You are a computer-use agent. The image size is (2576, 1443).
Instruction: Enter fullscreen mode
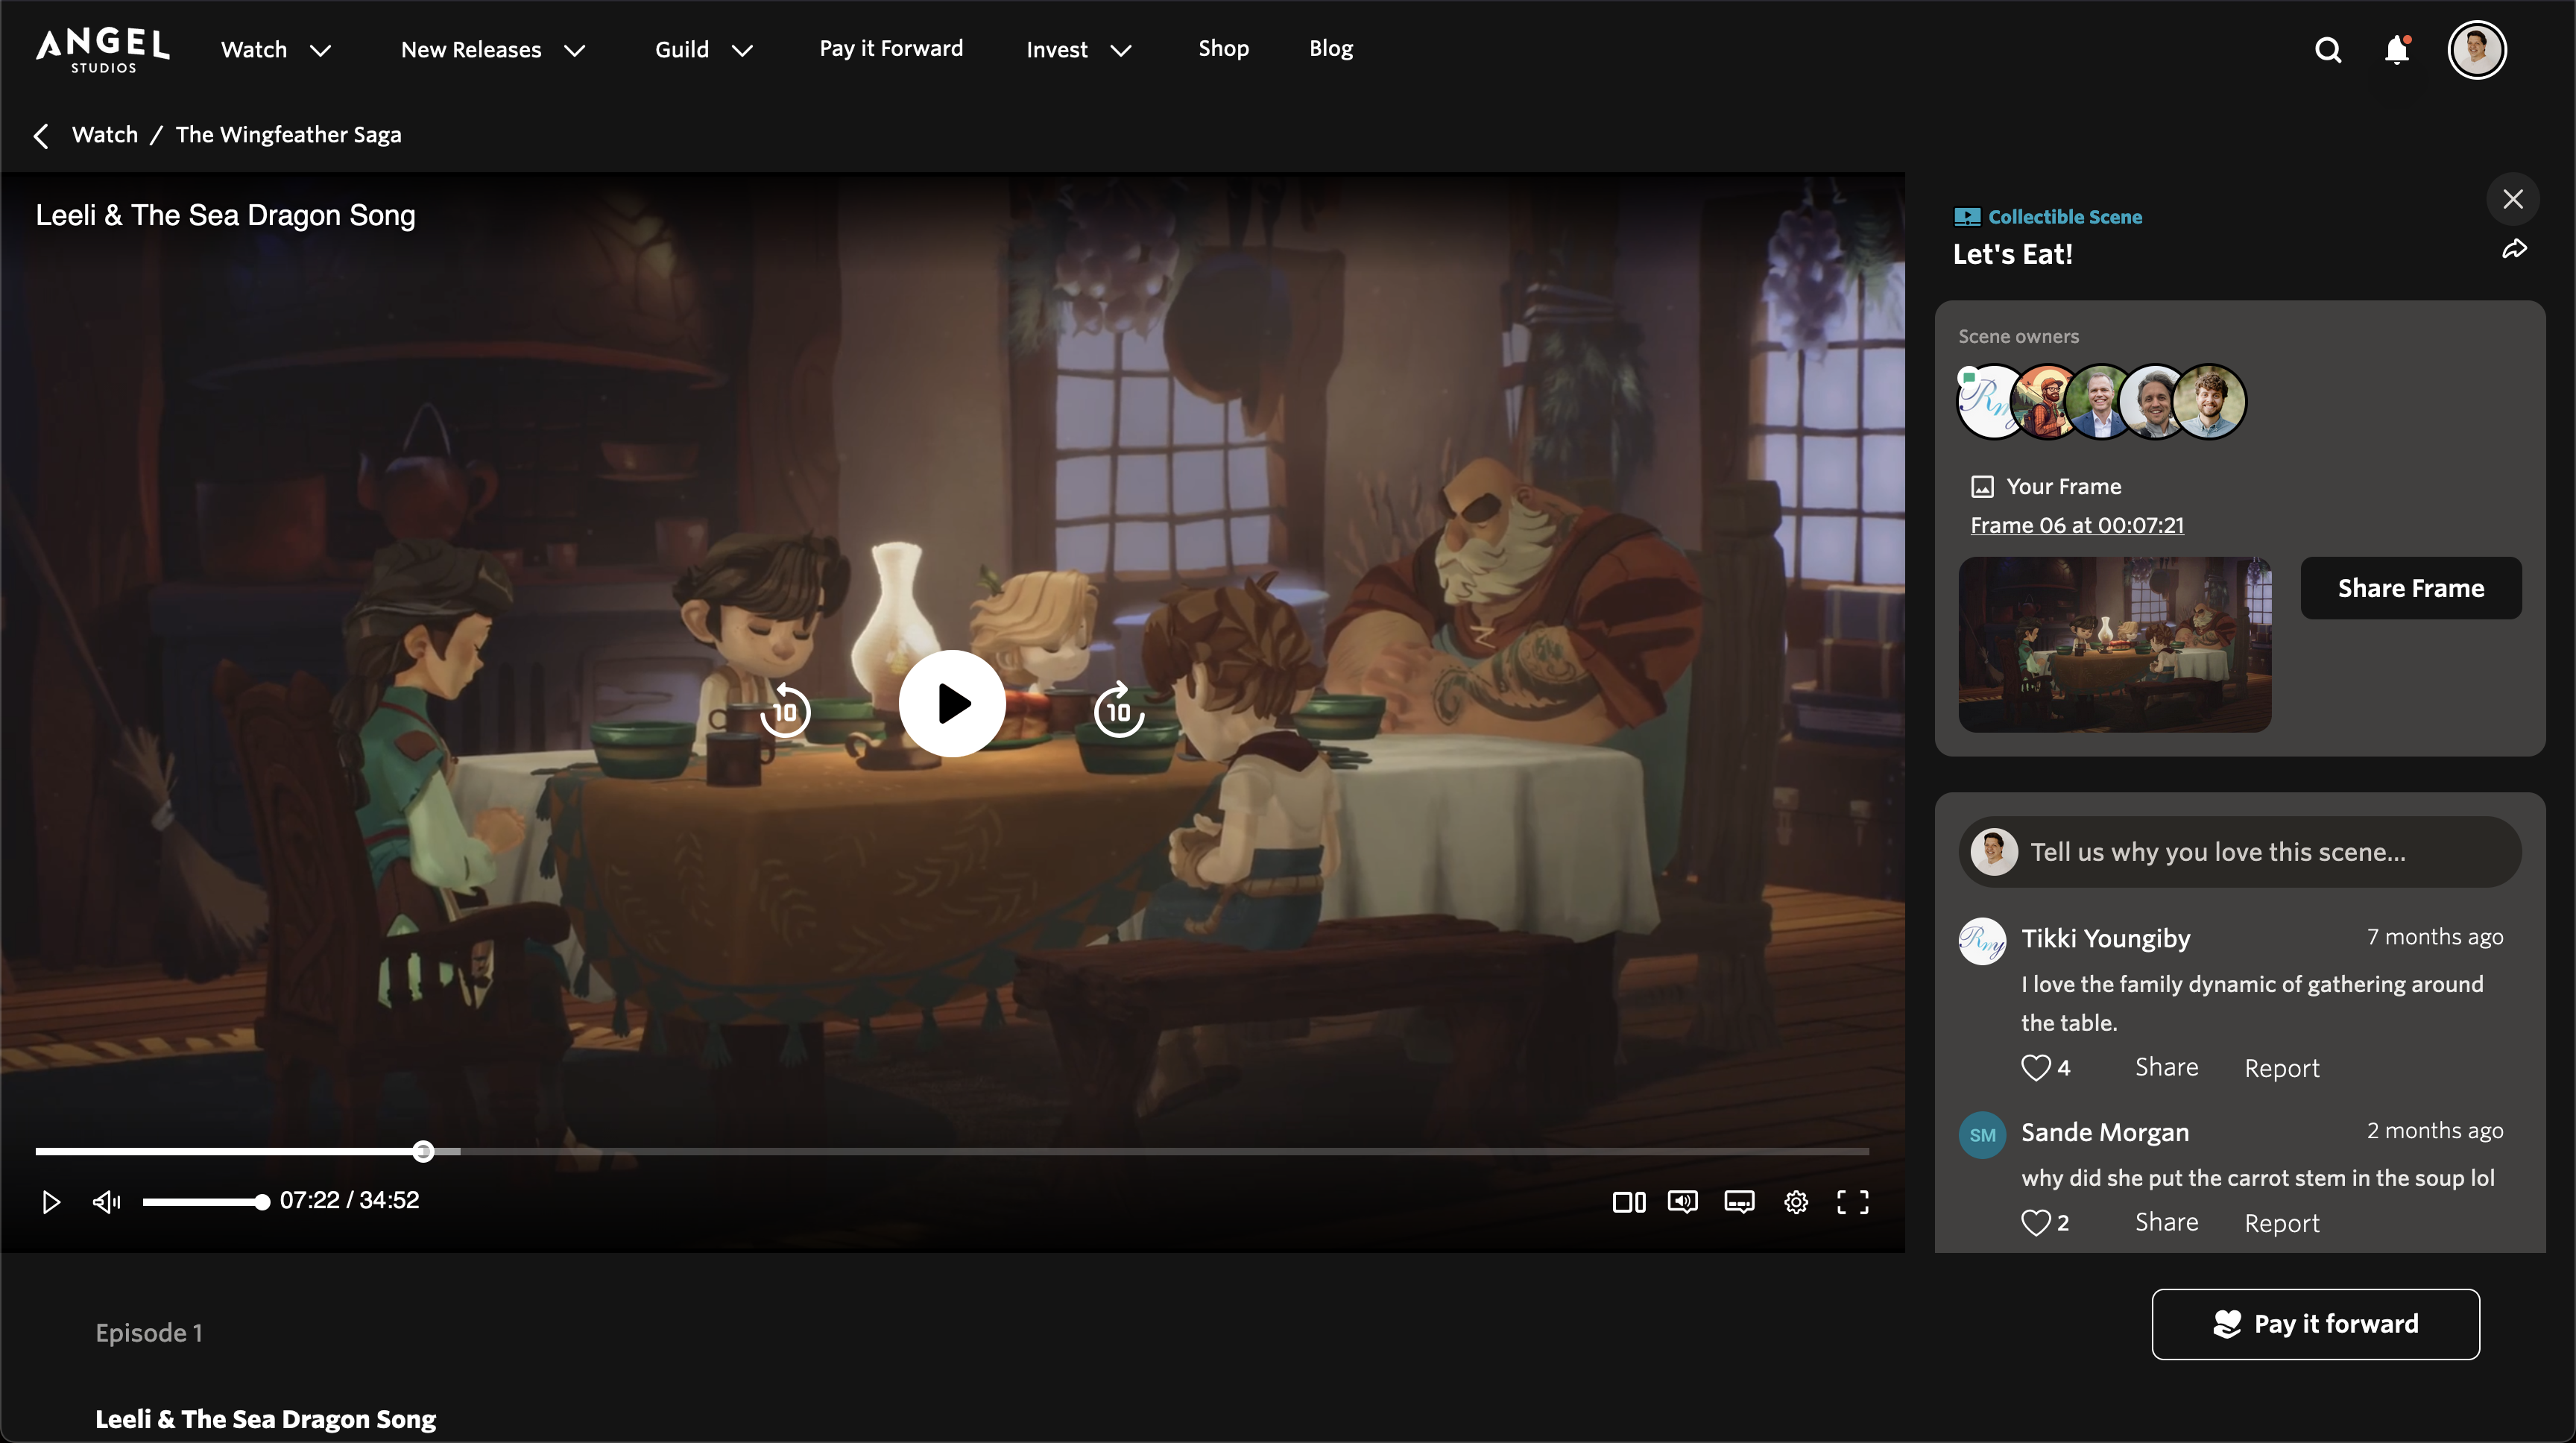click(x=1852, y=1202)
